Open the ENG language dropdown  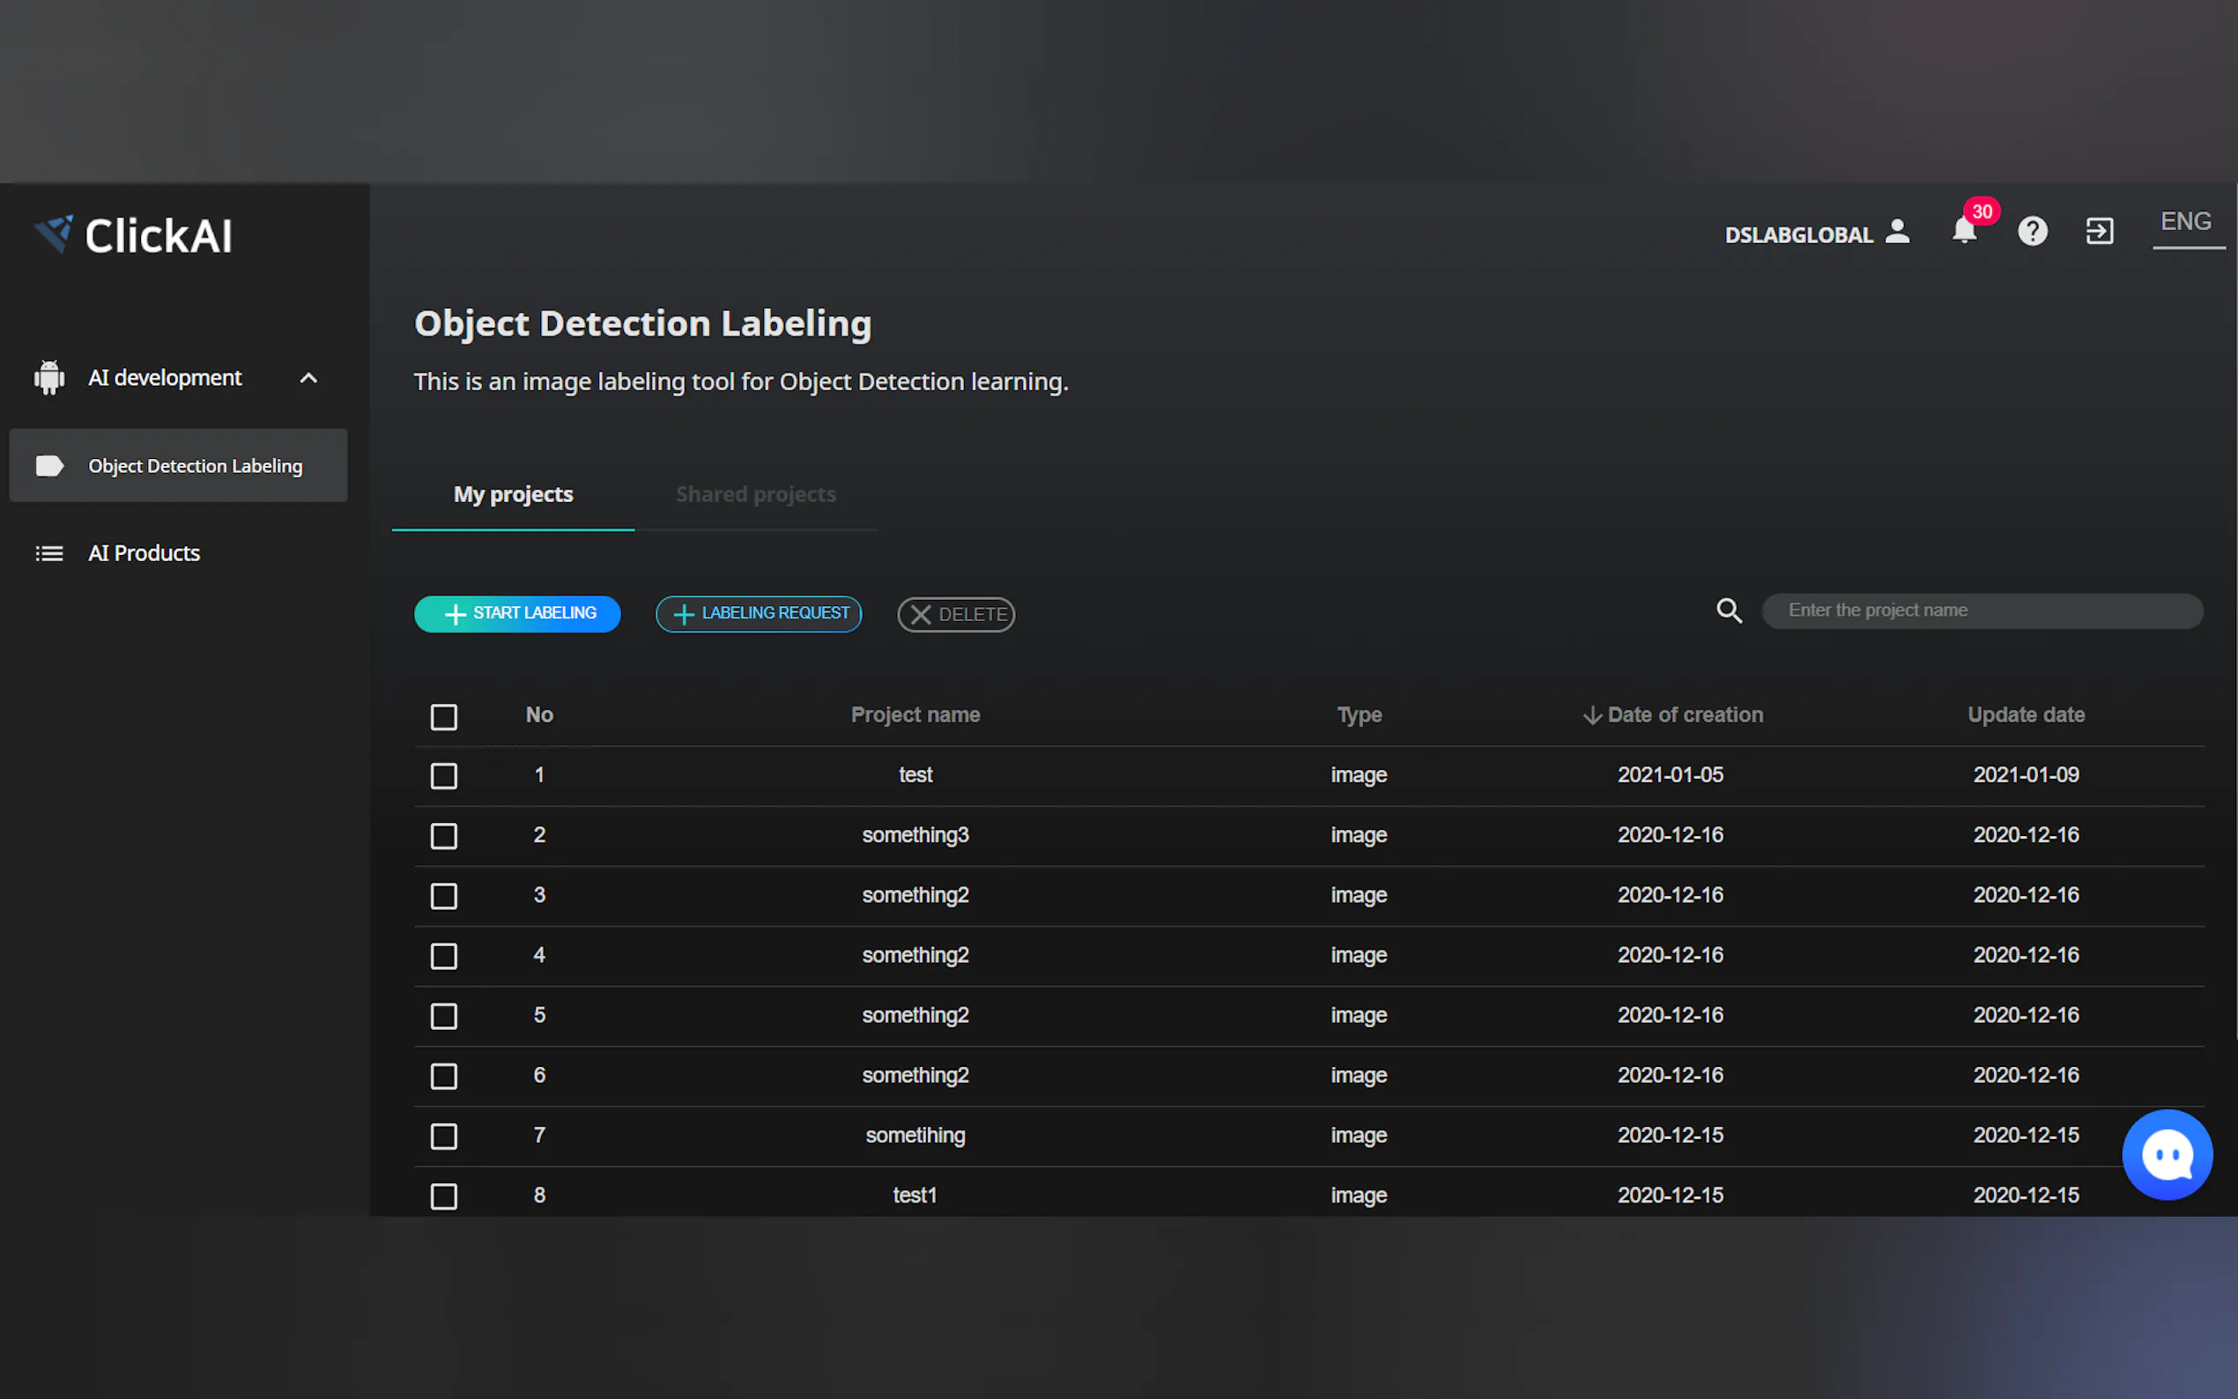coord(2185,223)
